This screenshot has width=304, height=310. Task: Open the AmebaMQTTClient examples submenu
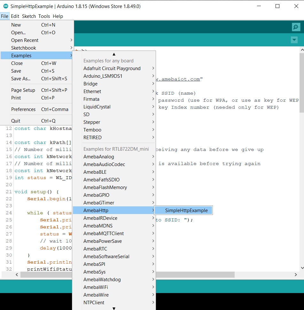pos(114,234)
